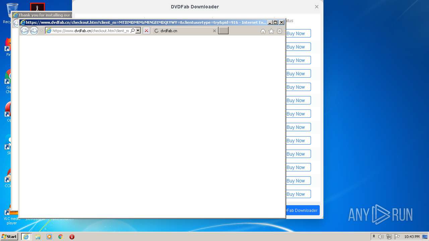Viewport: 429px width, 241px height.
Task: Select the dvdfab.cn browser tab
Action: [x=185, y=31]
